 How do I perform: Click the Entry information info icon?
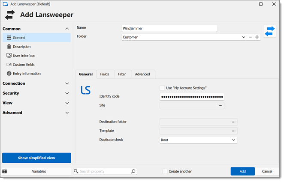pos(9,74)
